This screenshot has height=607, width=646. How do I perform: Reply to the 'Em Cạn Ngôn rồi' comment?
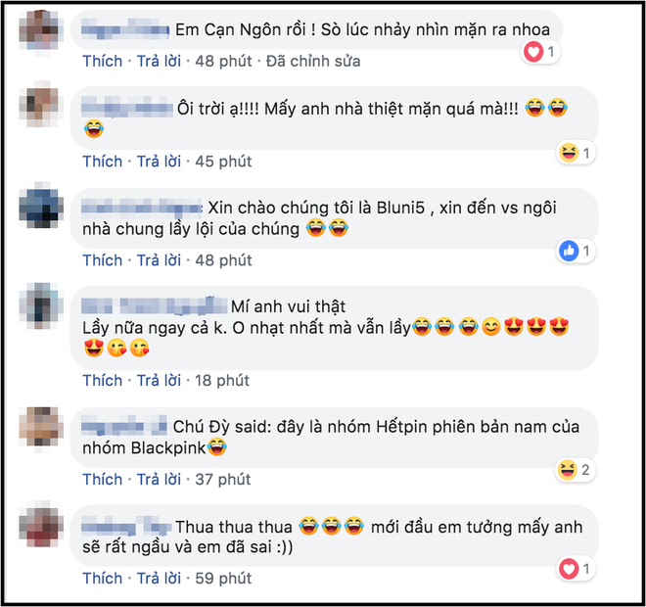(x=159, y=61)
